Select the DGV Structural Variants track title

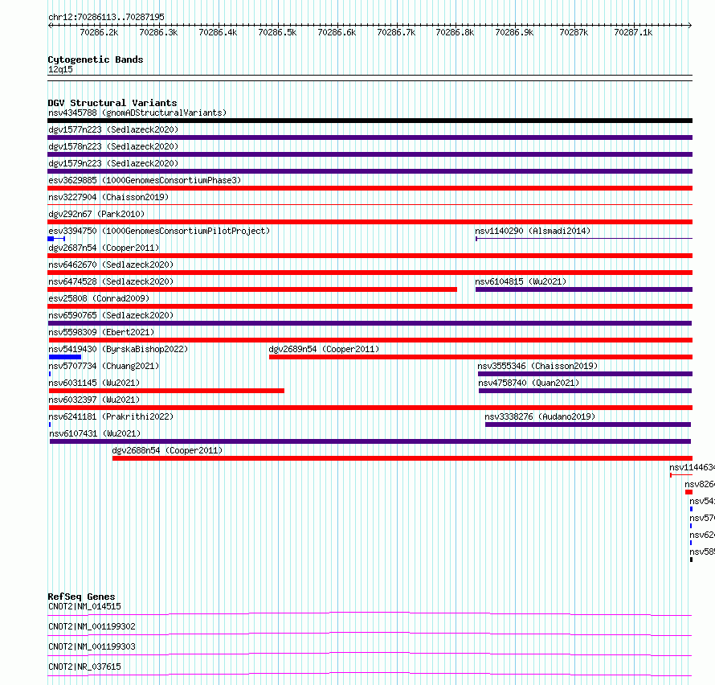[x=112, y=103]
